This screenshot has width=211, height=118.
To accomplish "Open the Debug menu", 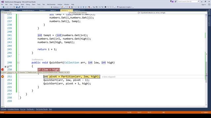I will tap(28, 4).
